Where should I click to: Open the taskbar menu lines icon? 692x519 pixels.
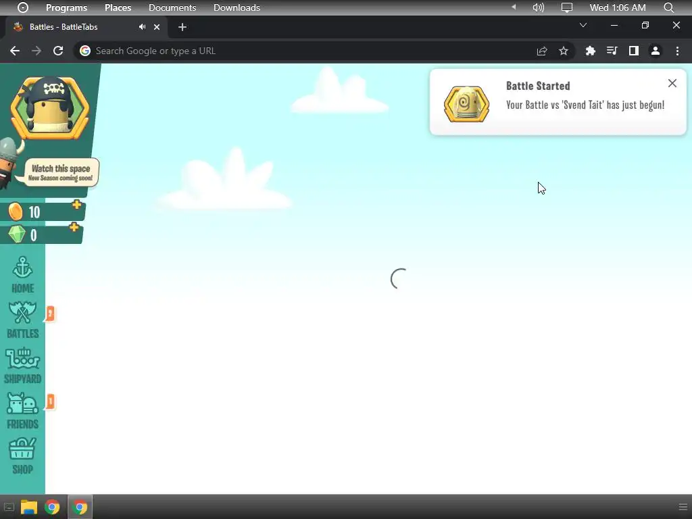(x=683, y=507)
